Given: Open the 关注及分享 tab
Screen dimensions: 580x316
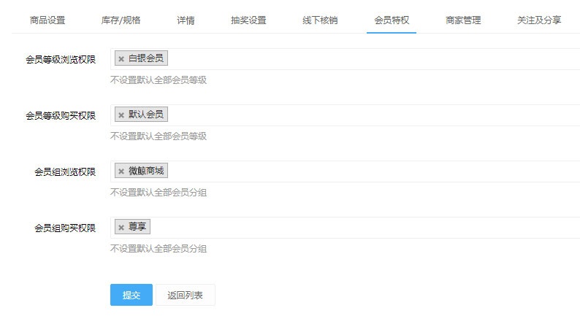Looking at the screenshot, I should coord(539,20).
